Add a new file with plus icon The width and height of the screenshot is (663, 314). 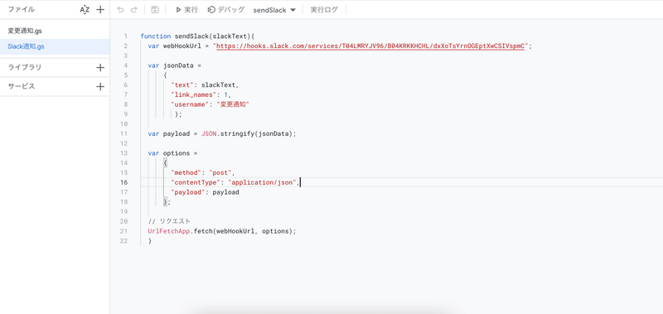click(x=100, y=10)
